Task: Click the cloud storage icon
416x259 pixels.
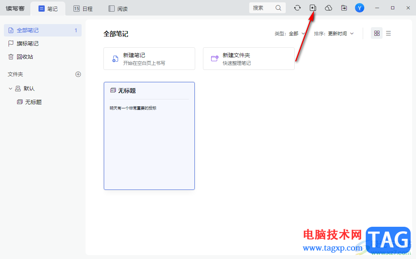Action: point(329,8)
